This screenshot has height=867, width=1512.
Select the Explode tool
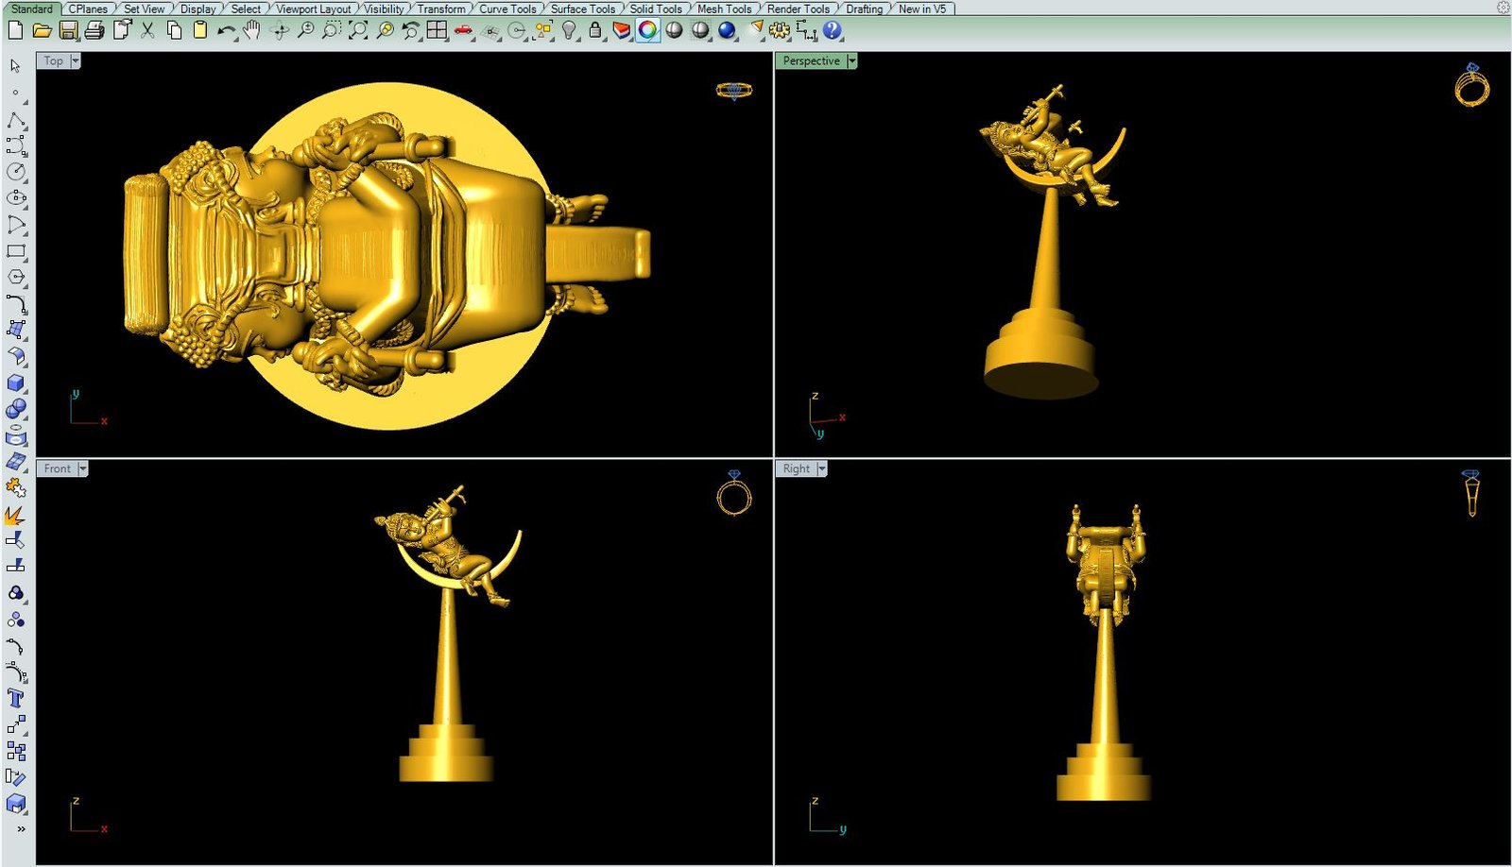click(16, 516)
